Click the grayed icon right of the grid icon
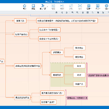This screenshot has width=109, height=109. (93, 12)
